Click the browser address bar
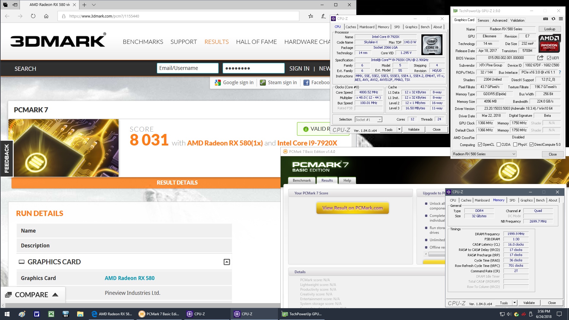 [x=178, y=16]
